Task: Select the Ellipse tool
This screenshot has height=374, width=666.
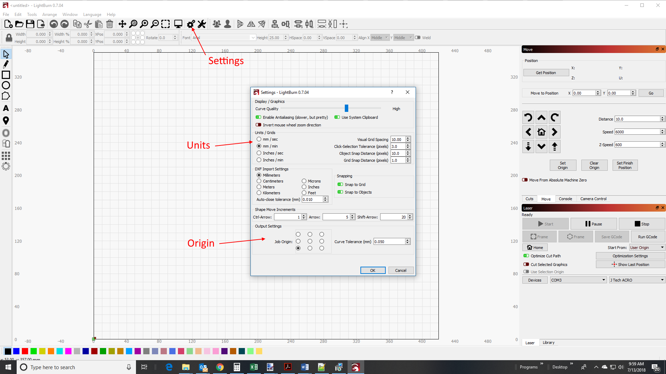Action: 6,85
